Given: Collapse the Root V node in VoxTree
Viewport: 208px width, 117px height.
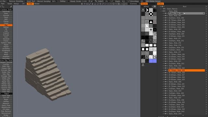Looking at the screenshot, I should (159, 6).
